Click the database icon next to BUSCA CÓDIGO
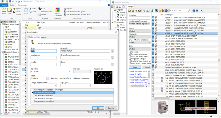This screenshot has width=221, height=118. pos(194,11)
